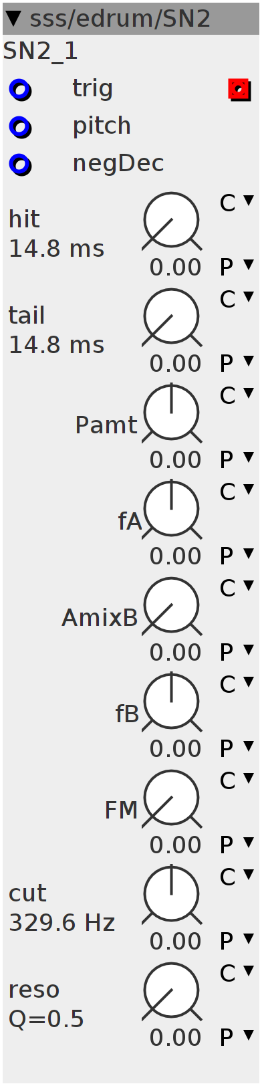
Task: Click the AmixB knob
Action: [172, 607]
